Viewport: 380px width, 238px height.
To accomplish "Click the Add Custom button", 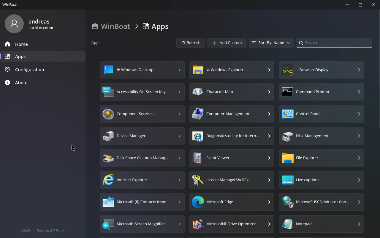I will point(227,43).
